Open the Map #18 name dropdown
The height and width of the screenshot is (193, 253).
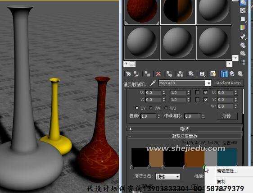coord(209,83)
